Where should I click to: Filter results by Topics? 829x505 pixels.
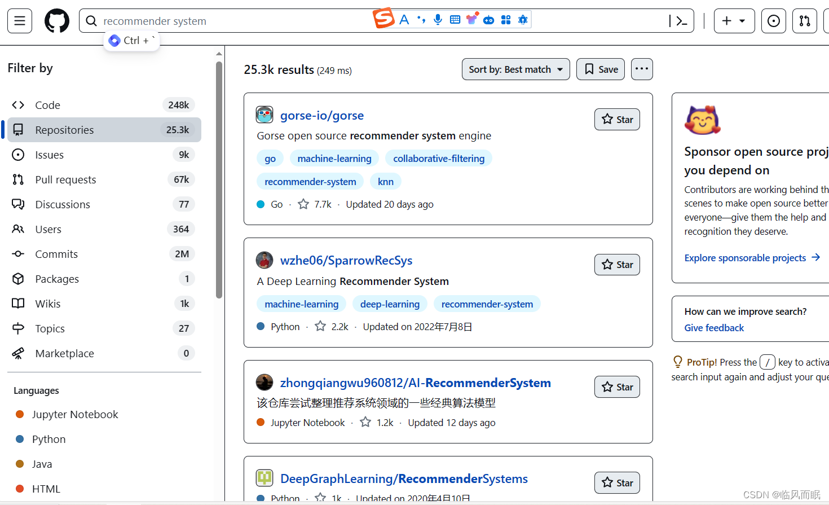click(104, 328)
